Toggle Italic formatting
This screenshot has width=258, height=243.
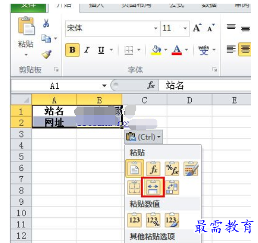(x=87, y=50)
